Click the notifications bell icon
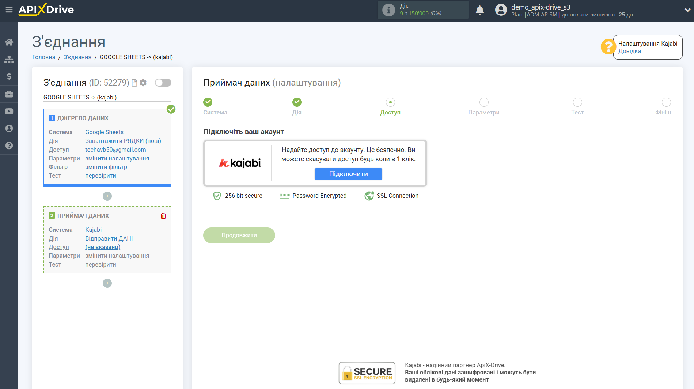Screen dimensions: 694x389 coord(479,10)
